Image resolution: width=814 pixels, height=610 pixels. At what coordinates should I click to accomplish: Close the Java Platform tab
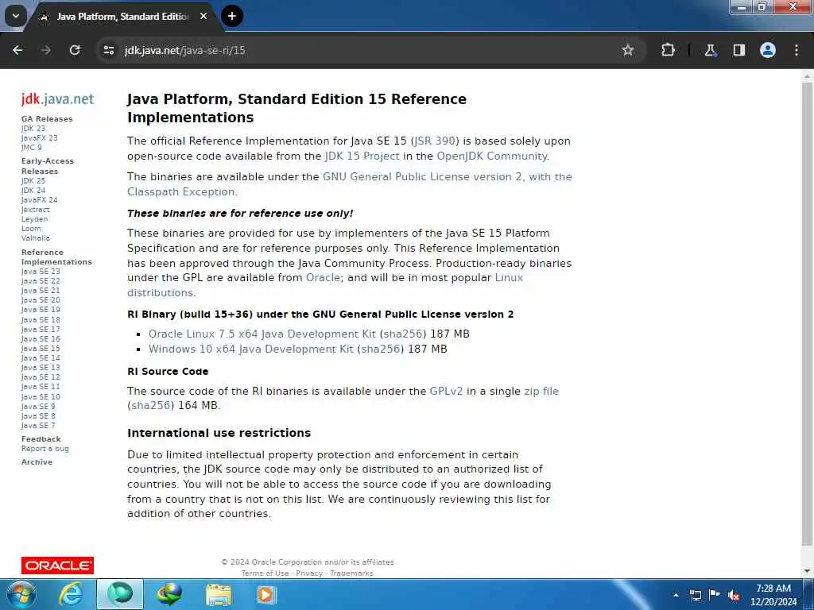(203, 16)
